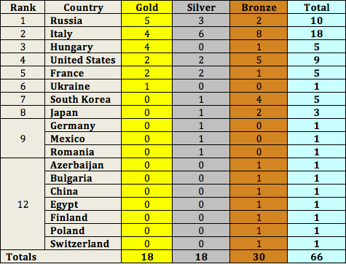
Task: Click Italy's total cell showing 18
Action: (317, 34)
